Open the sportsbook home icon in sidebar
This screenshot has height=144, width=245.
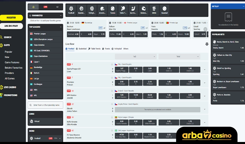click(x=33, y=7)
